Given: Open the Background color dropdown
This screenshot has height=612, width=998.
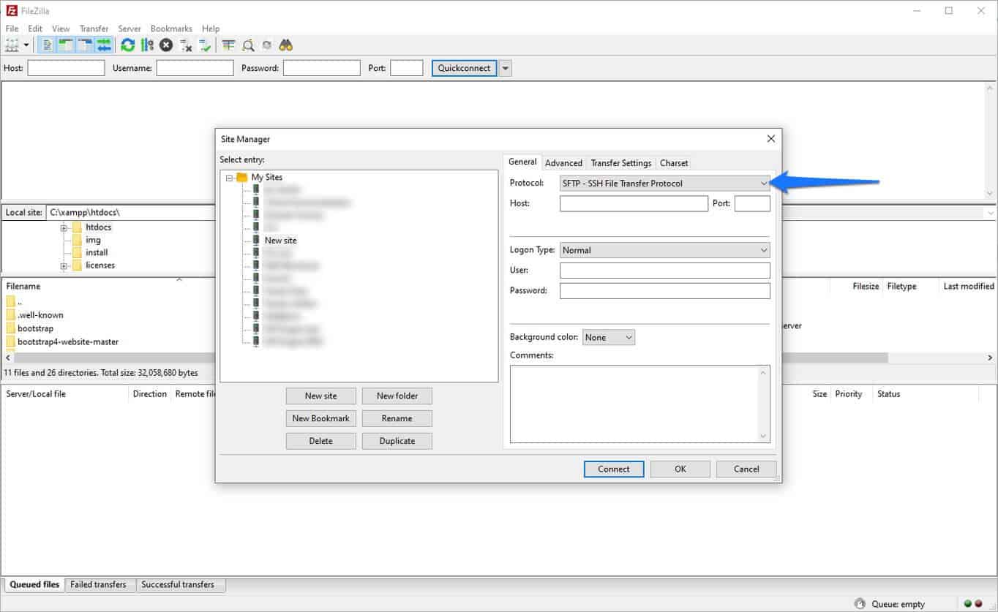Looking at the screenshot, I should coord(609,337).
